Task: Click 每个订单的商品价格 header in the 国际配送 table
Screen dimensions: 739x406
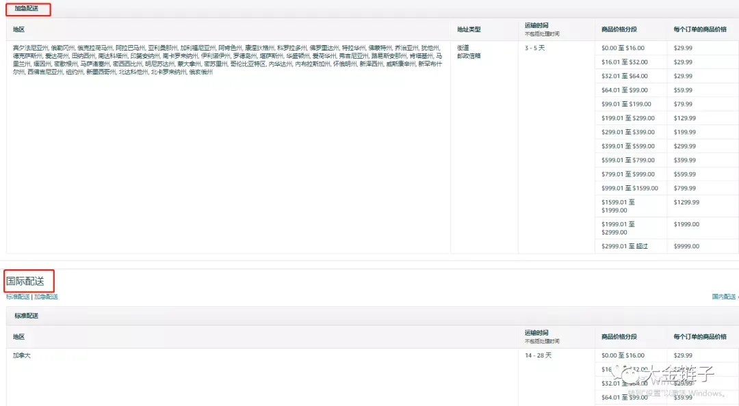Action: tap(700, 337)
